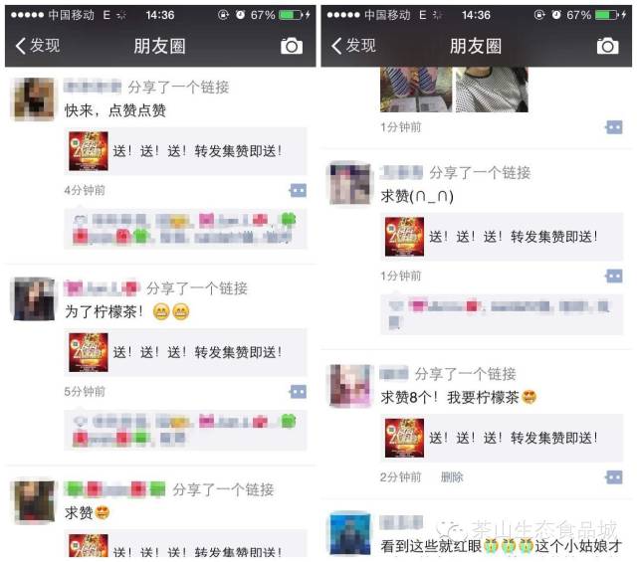Open comment menu on the 2分钟前 post
637x562 pixels.
[614, 477]
